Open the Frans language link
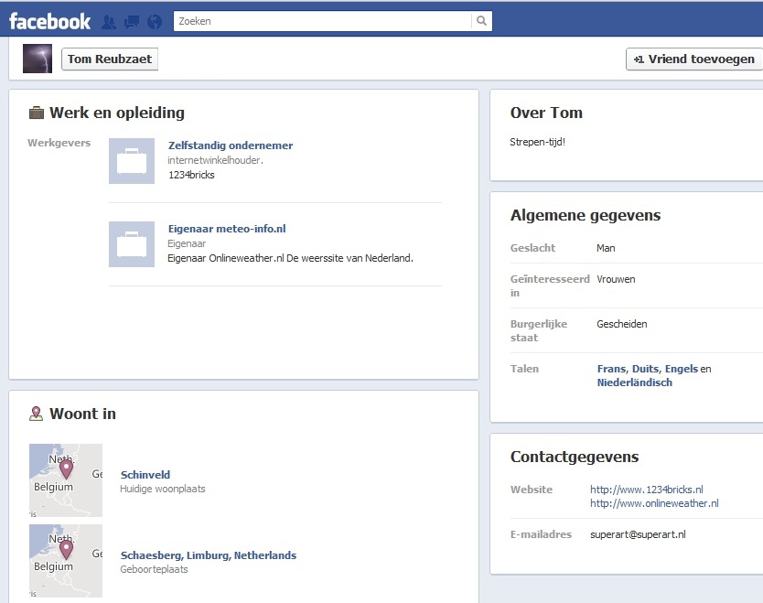Image resolution: width=763 pixels, height=603 pixels. click(613, 369)
